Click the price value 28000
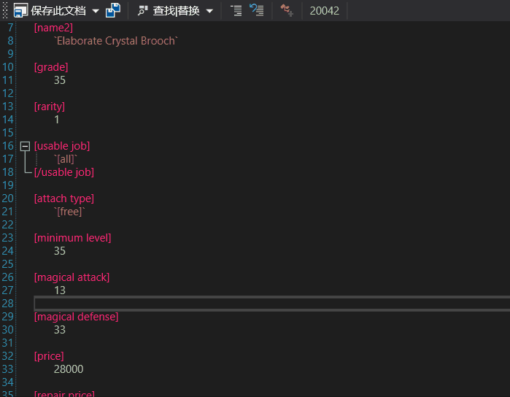Screen dimensions: 510x397 pyautogui.click(x=69, y=369)
